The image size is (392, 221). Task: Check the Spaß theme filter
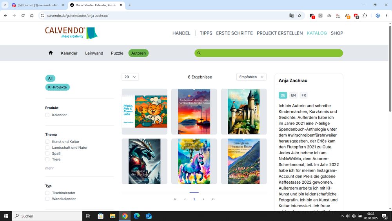47,153
